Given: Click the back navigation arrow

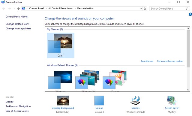Looking at the screenshot, I should [x=4, y=9].
